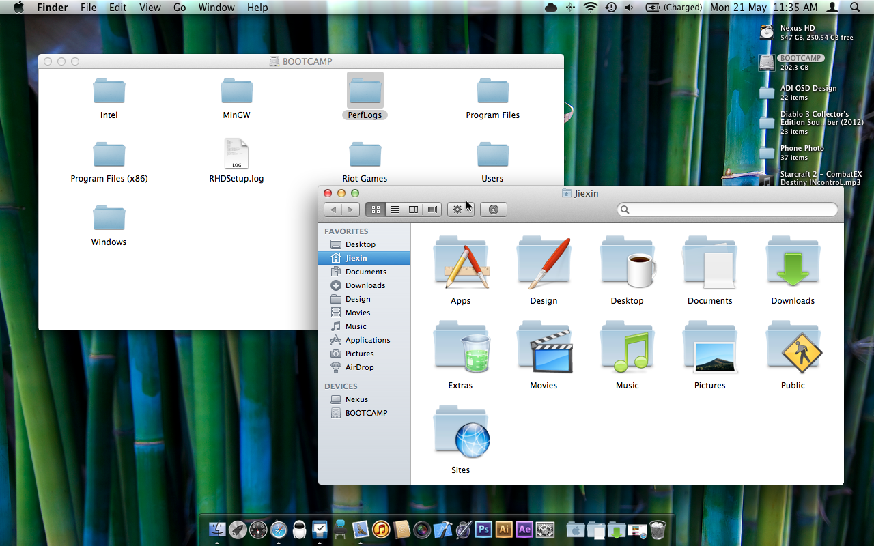Open the View menu
This screenshot has height=546, width=874.
tap(150, 8)
